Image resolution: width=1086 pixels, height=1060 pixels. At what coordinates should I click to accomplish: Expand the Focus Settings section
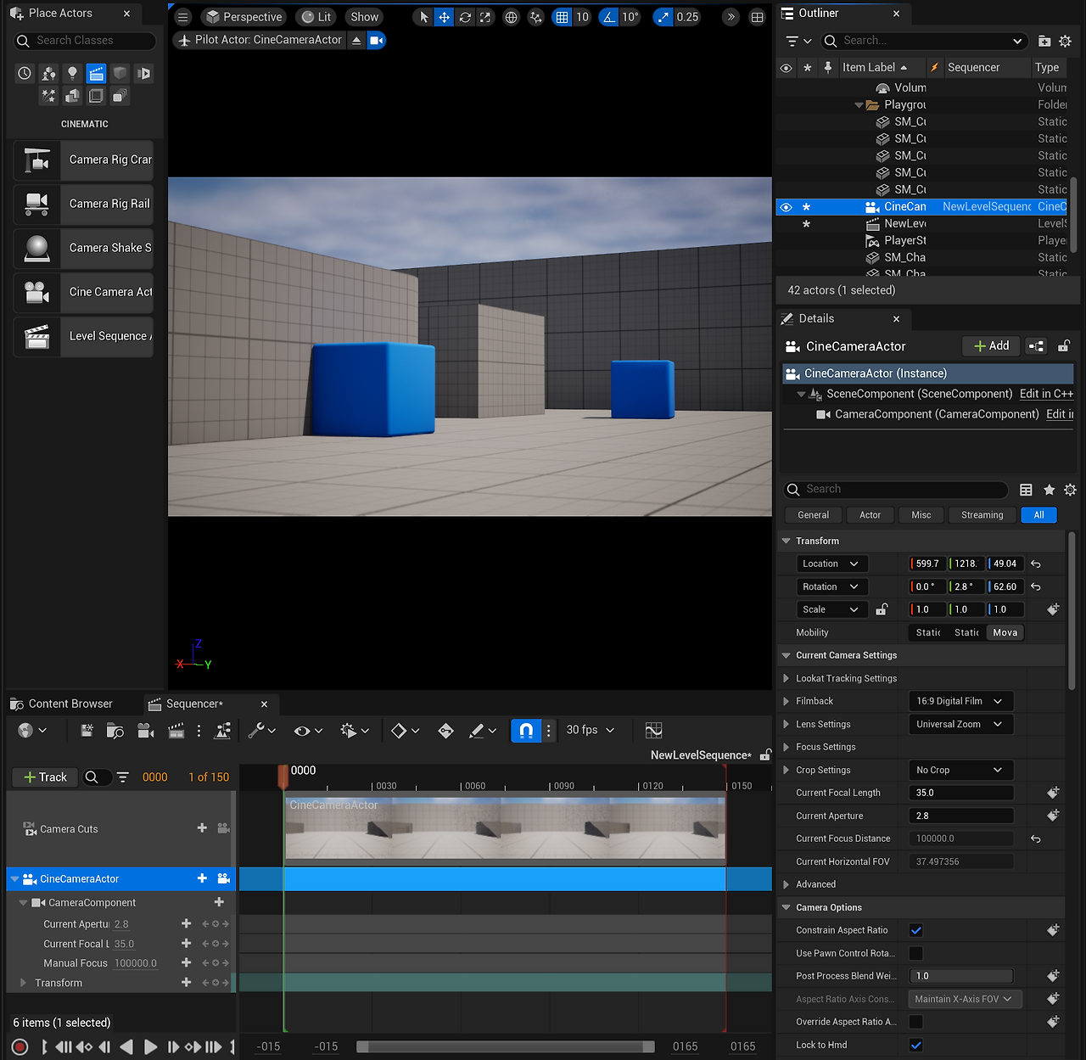pos(787,748)
